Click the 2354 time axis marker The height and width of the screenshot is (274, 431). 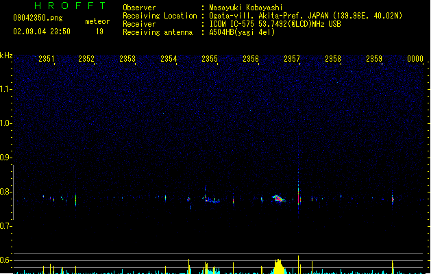tap(169, 59)
